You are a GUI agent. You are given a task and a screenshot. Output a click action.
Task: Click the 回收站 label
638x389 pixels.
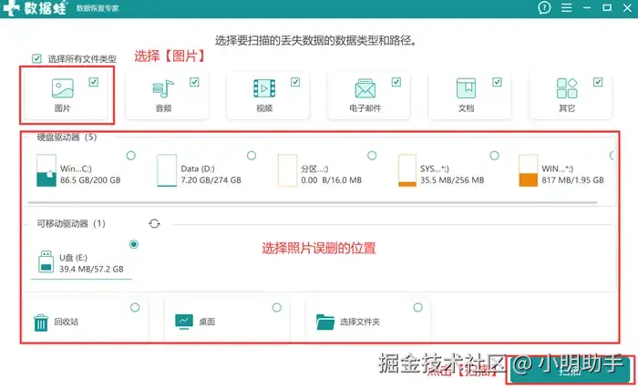pyautogui.click(x=67, y=322)
